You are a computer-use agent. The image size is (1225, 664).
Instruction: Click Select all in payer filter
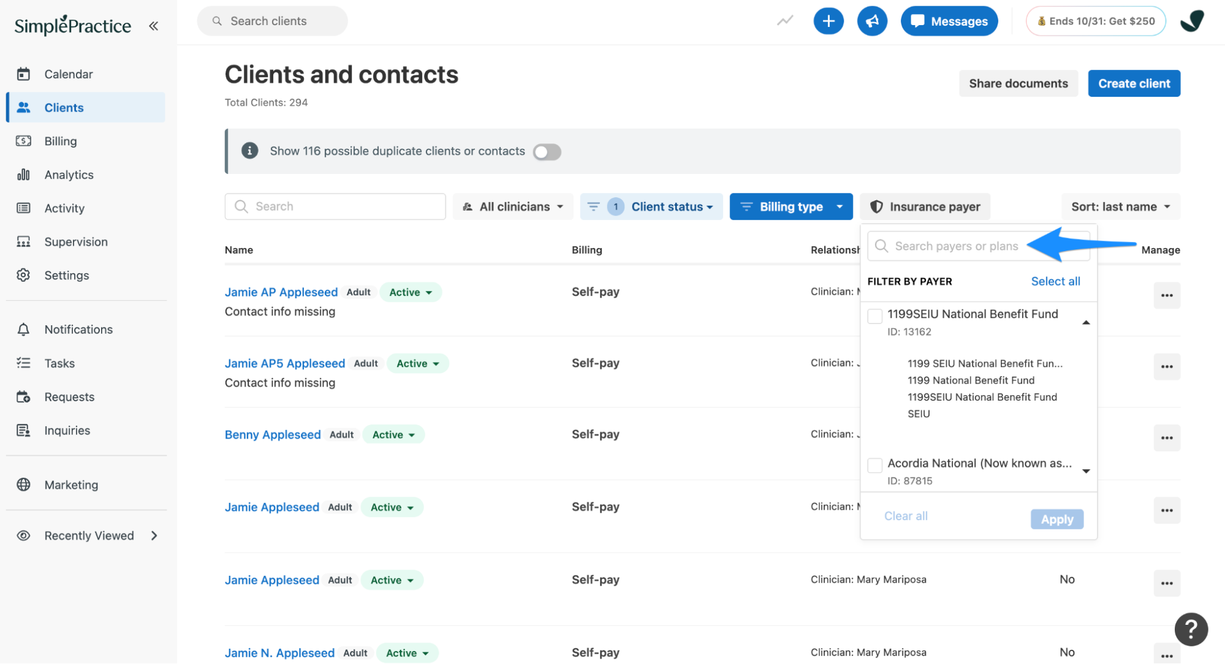pos(1055,281)
